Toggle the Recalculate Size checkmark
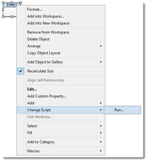 [21, 71]
